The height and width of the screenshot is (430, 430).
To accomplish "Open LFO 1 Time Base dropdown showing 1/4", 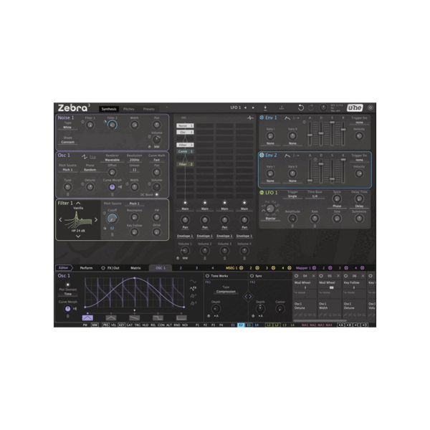I will [315, 196].
